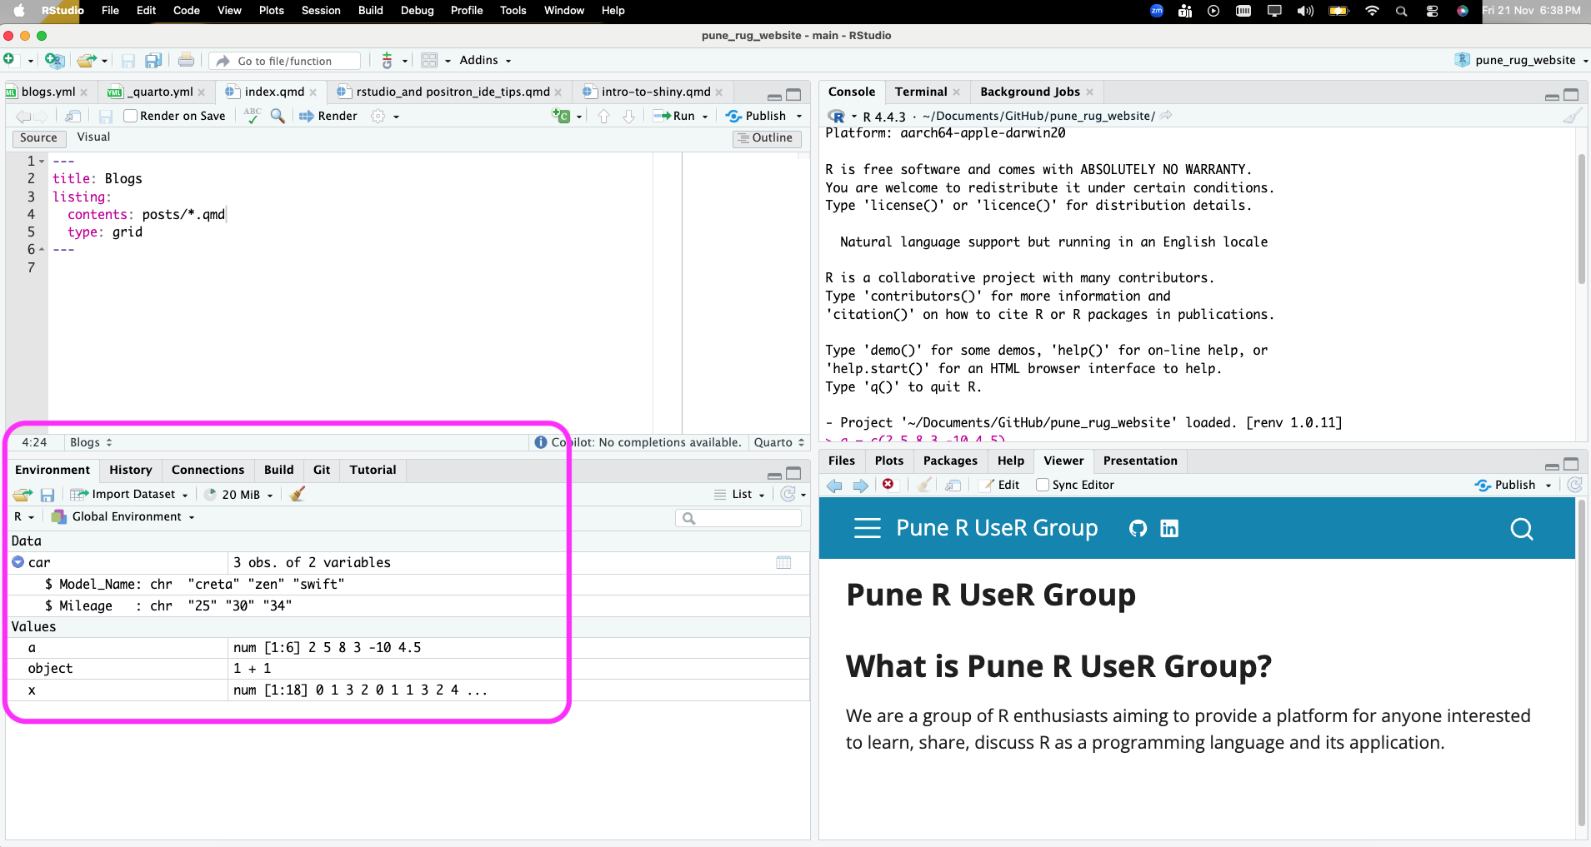This screenshot has width=1591, height=847.
Task: Switch the editor to Visual mode
Action: 93,137
